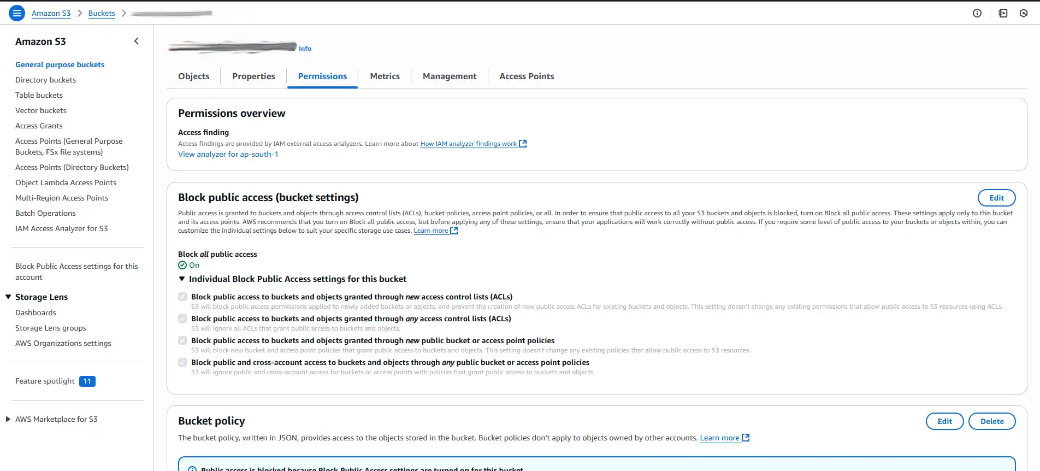Navigate to Vector buckets
The width and height of the screenshot is (1040, 471).
(x=41, y=110)
